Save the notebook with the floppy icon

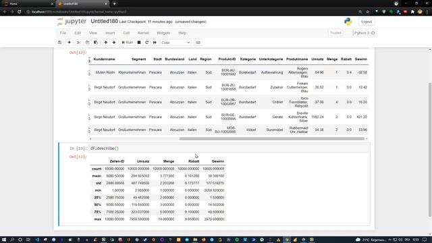pyautogui.click(x=60, y=43)
